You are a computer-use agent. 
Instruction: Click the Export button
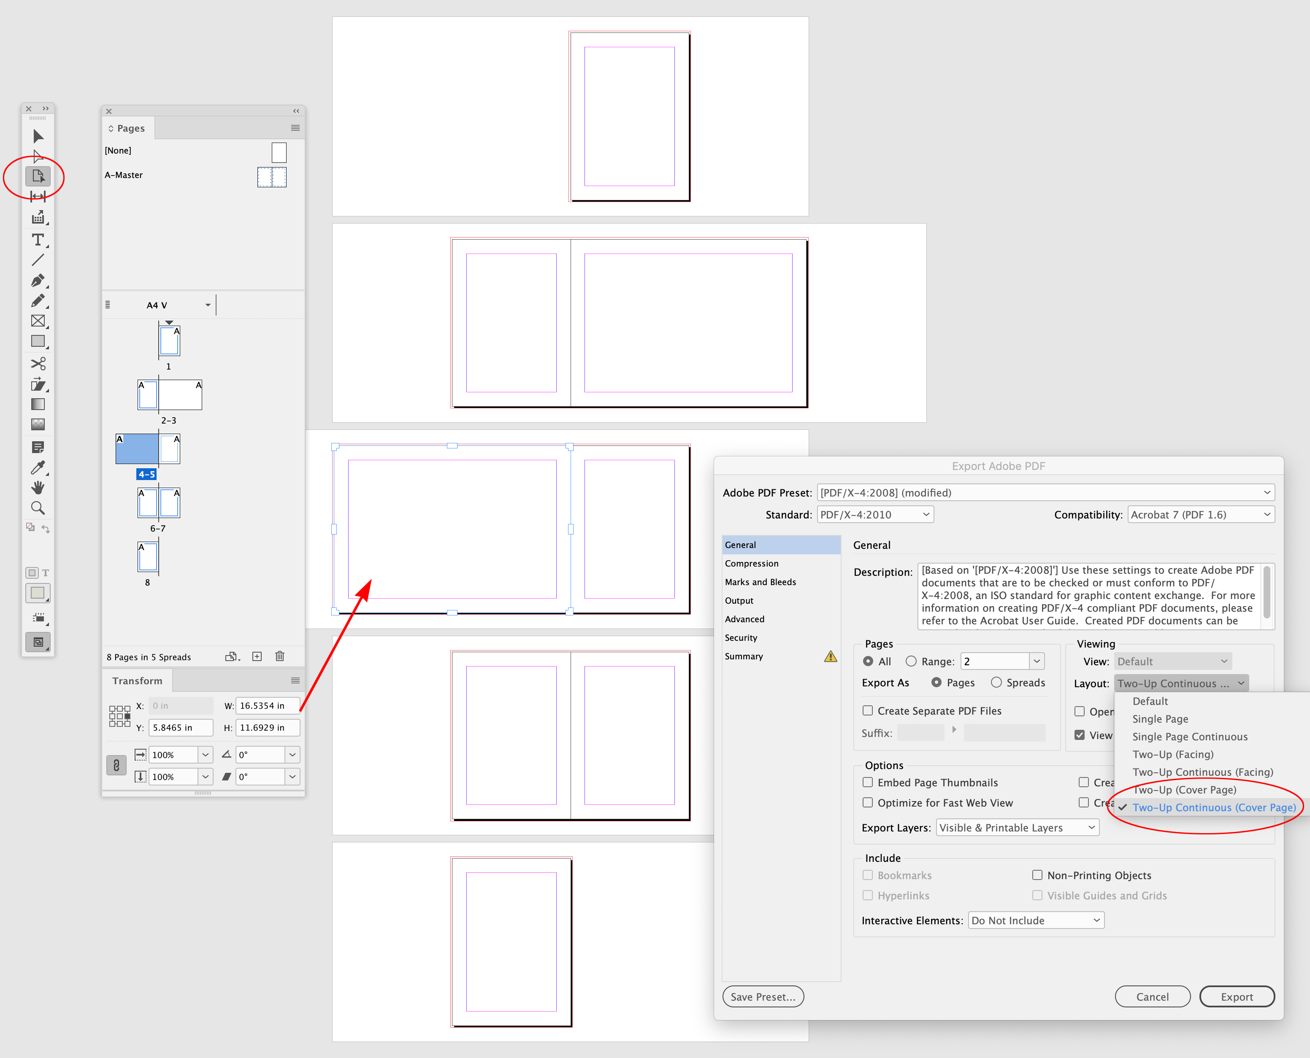pos(1237,996)
